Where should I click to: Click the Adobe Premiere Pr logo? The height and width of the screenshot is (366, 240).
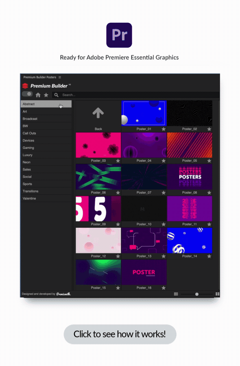click(x=119, y=35)
